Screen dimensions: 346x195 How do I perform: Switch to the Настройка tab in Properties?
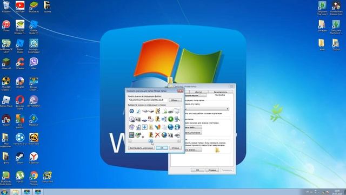pyautogui.click(x=220, y=95)
